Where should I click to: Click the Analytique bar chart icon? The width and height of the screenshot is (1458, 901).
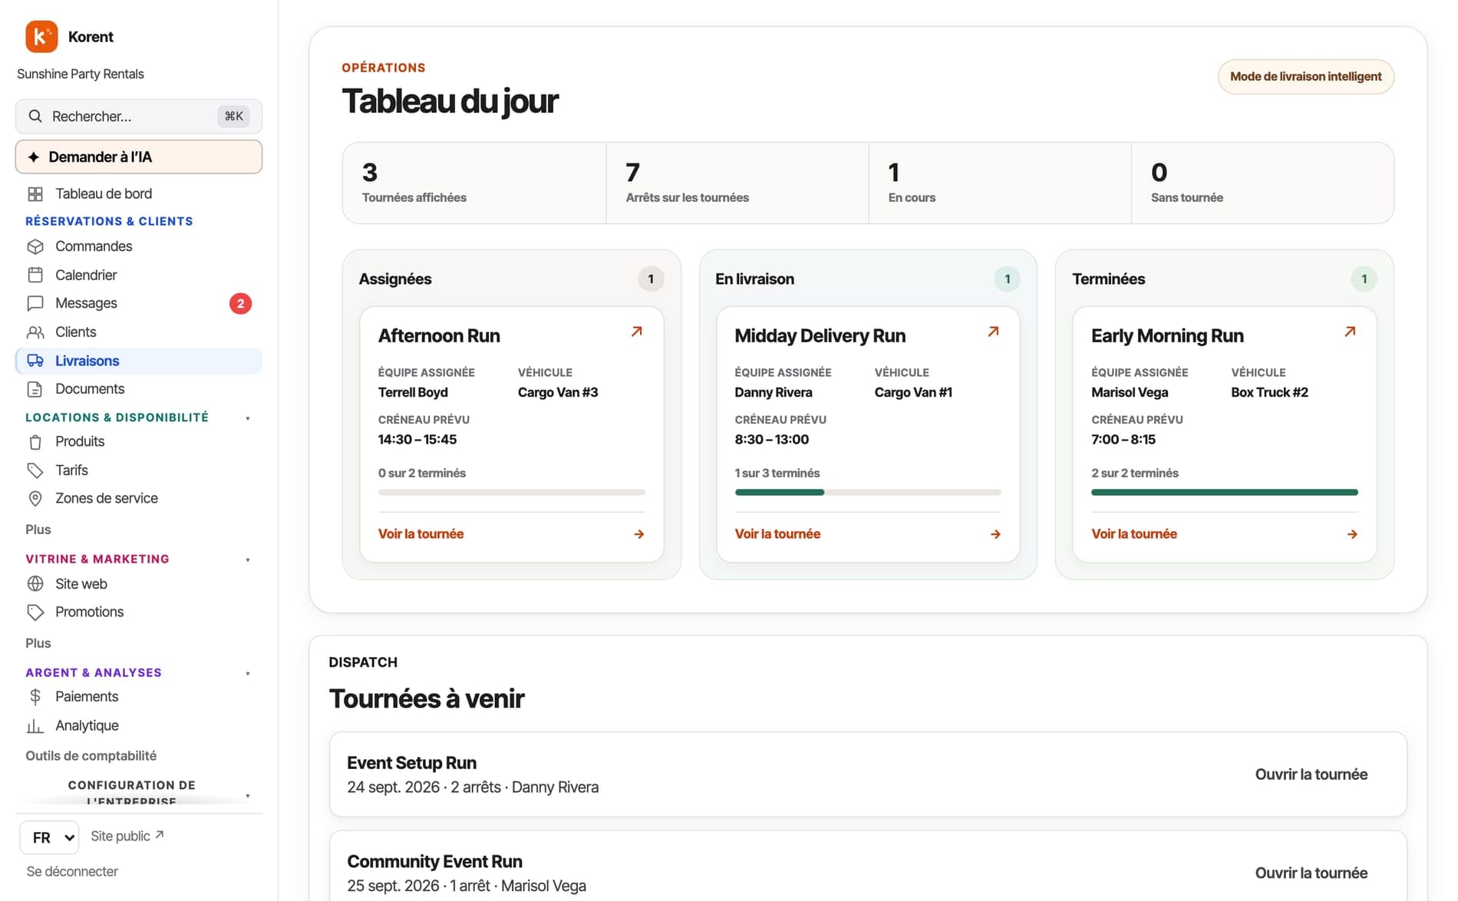35,726
